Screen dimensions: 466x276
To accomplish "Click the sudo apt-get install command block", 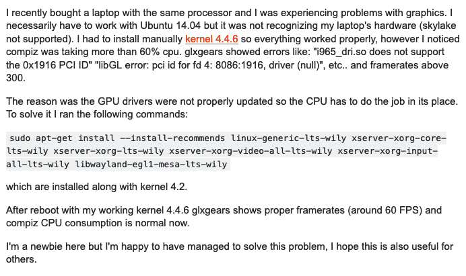I will [x=226, y=151].
